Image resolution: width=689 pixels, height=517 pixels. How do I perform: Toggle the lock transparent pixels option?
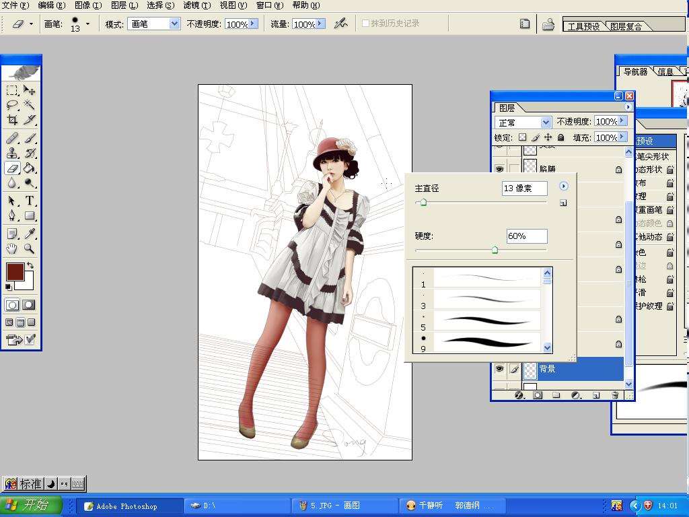click(522, 138)
